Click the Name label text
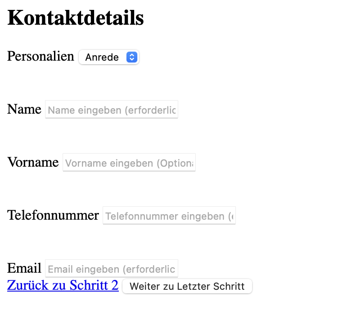 click(24, 109)
